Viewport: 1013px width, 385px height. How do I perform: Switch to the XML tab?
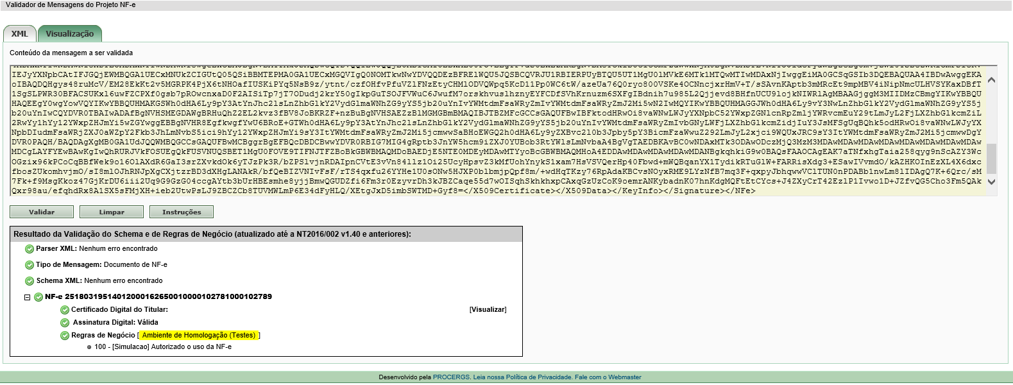tap(20, 34)
